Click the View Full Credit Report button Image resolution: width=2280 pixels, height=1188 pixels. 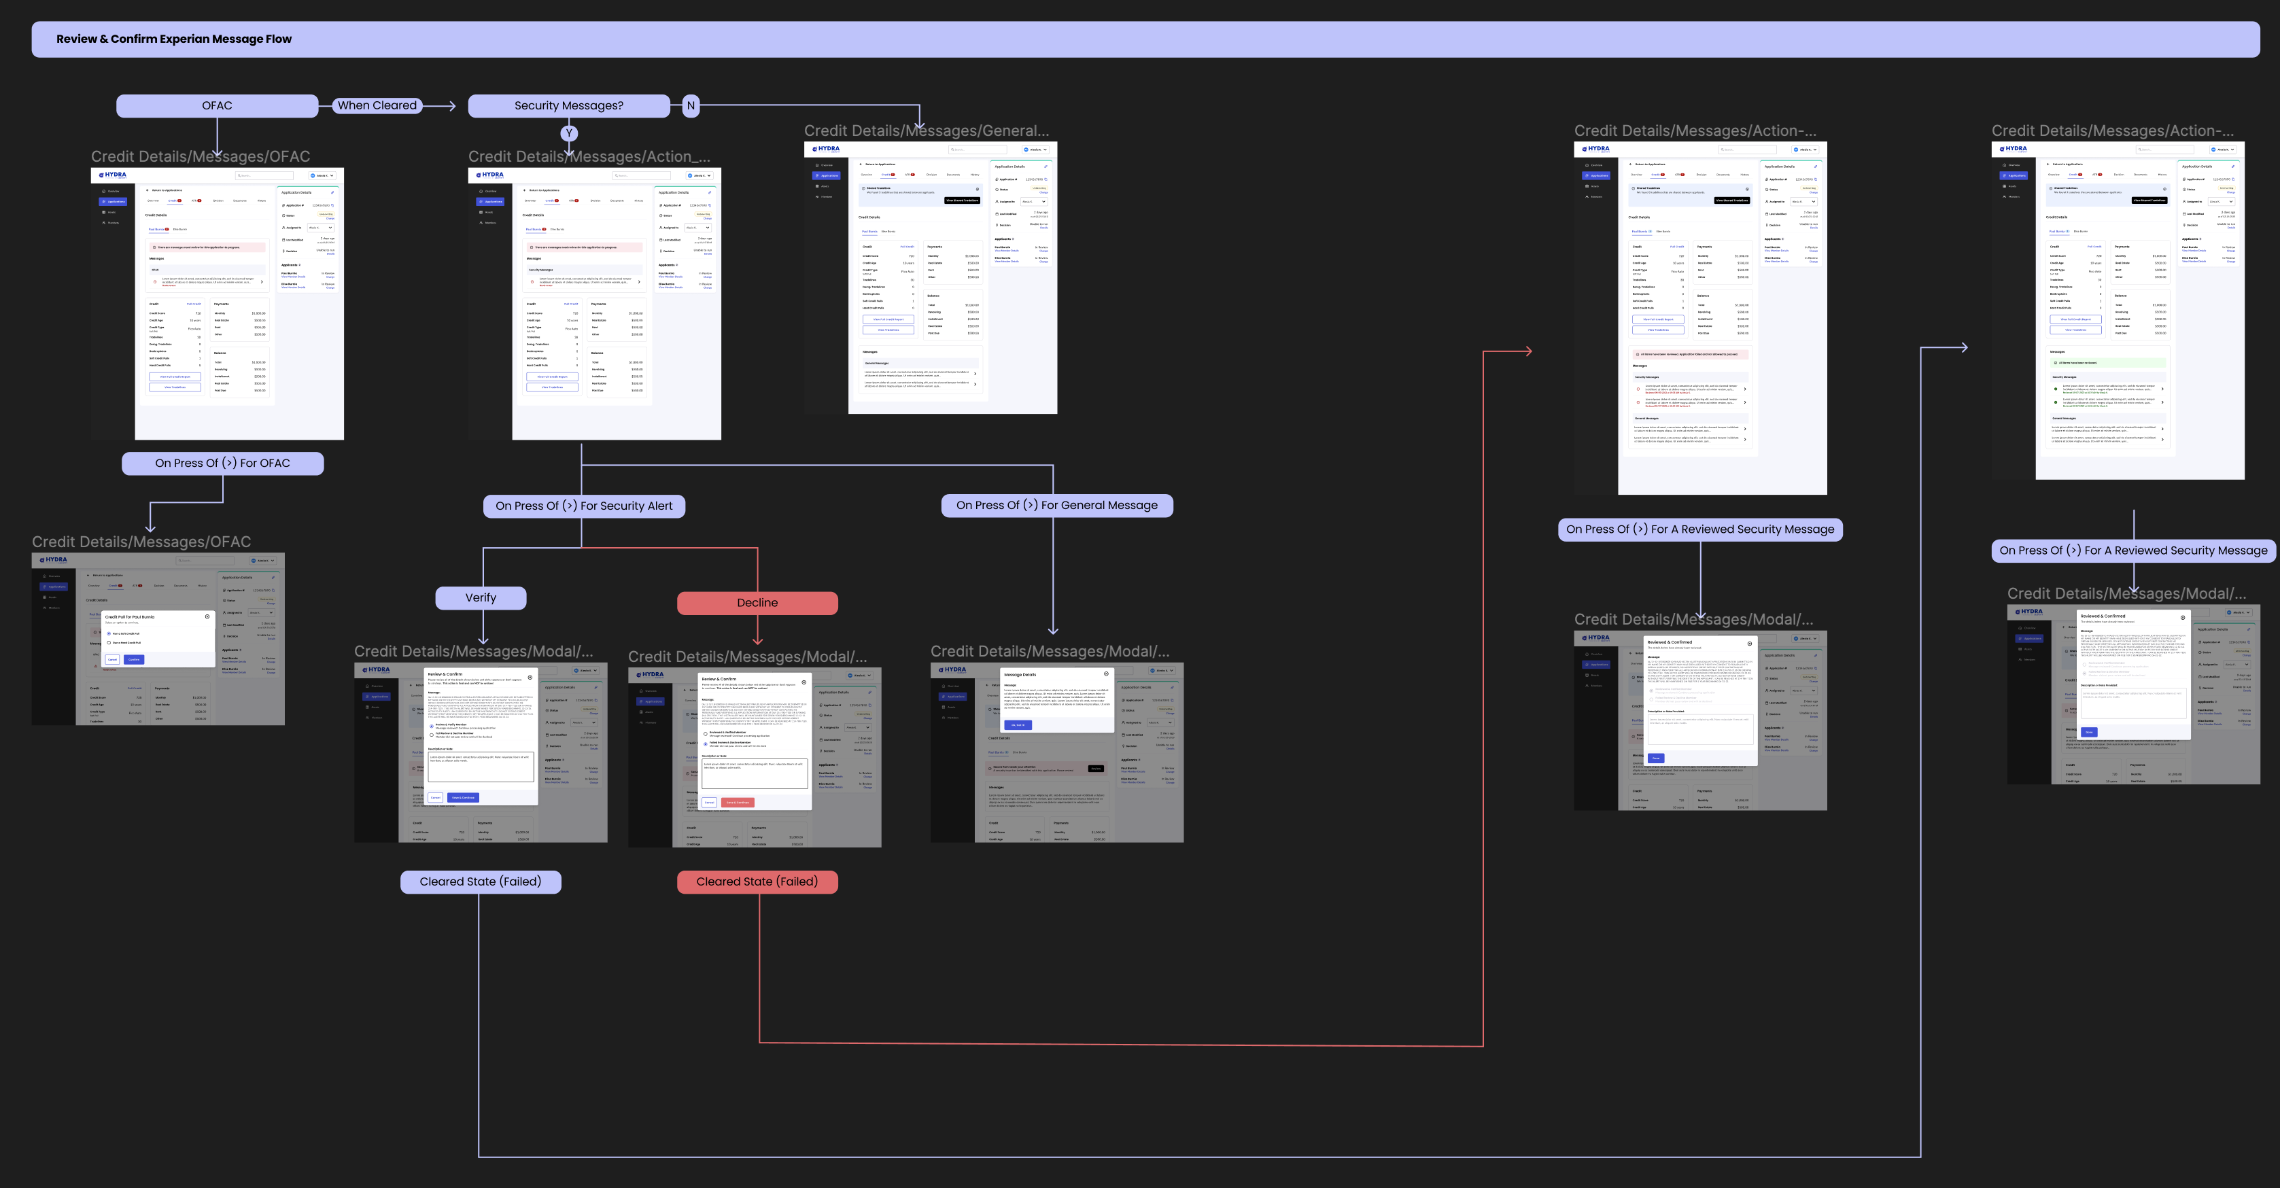pos(175,377)
